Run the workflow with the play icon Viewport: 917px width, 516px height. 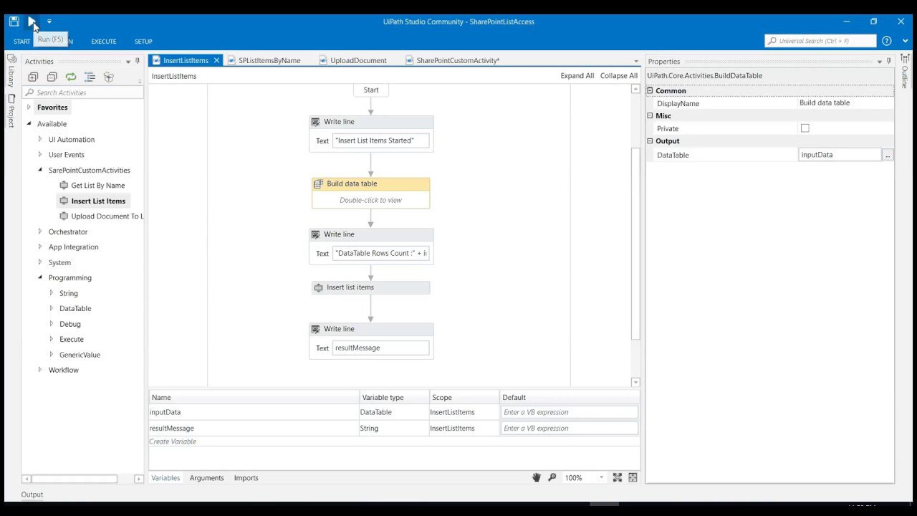(x=32, y=21)
